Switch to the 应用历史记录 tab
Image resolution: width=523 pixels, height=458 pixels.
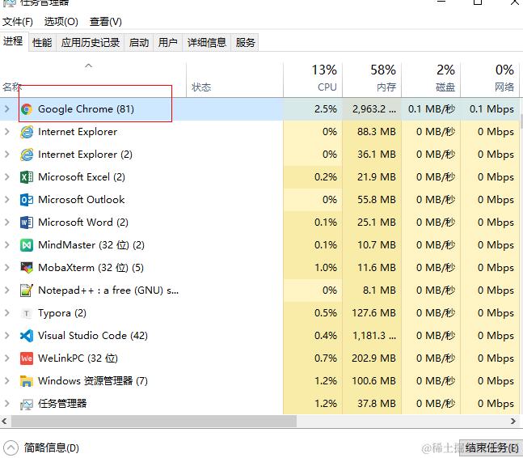[x=90, y=42]
